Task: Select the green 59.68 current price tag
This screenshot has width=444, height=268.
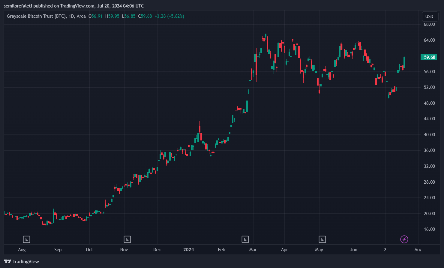Action: pyautogui.click(x=429, y=57)
